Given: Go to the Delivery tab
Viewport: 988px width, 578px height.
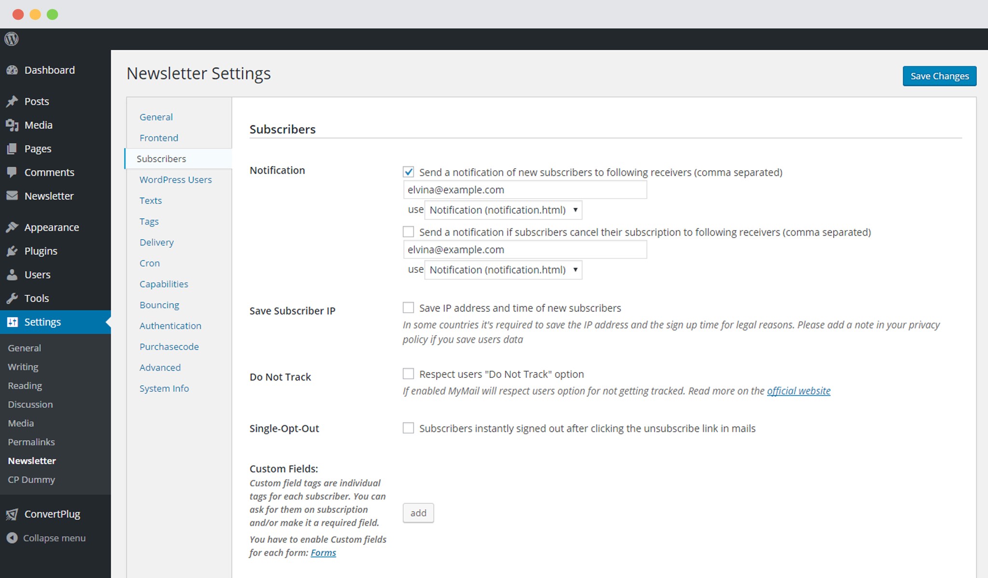Looking at the screenshot, I should point(156,242).
